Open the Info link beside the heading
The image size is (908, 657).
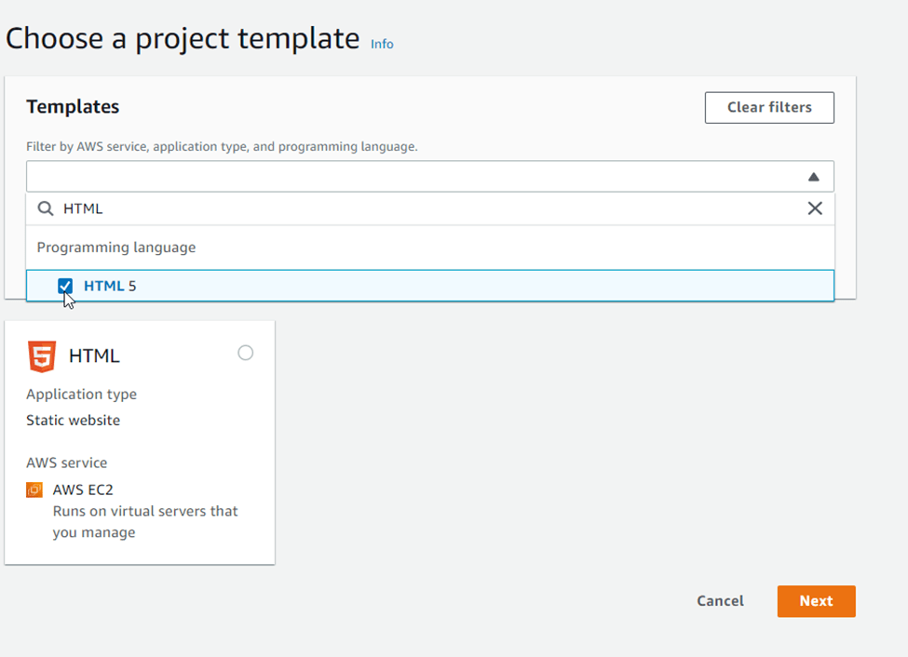(x=382, y=44)
